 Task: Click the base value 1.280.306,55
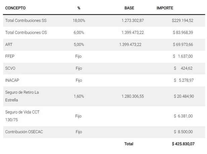pos(133,96)
